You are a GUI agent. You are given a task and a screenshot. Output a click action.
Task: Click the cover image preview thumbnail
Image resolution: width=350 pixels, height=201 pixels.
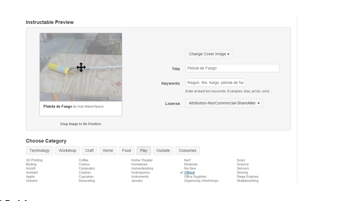point(81,67)
